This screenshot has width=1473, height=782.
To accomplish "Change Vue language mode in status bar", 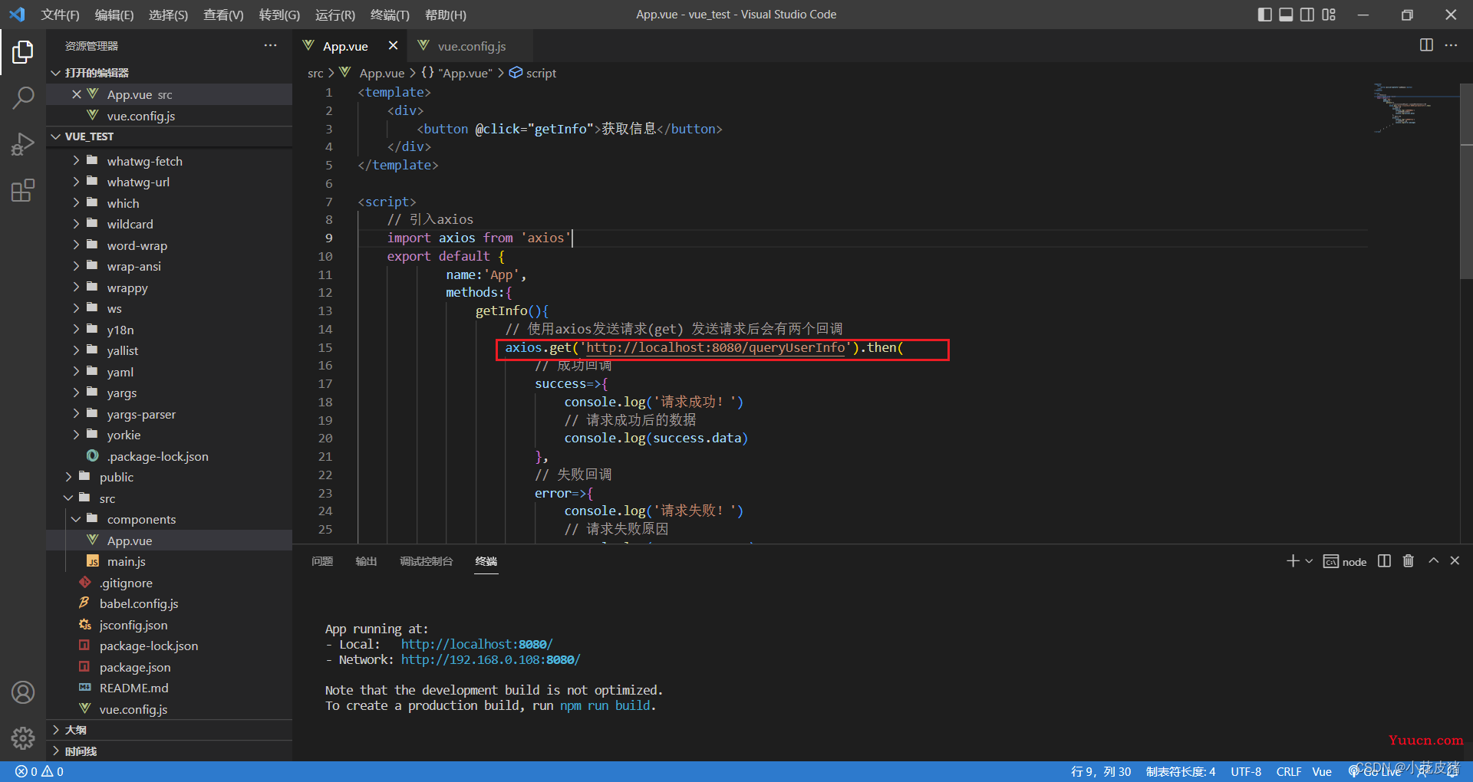I will point(1322,771).
